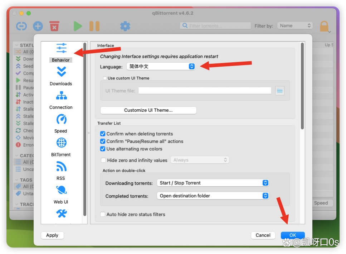Collapse the TAGS section in sidebar
Viewport: 346px width, 254px height.
pyautogui.click(x=17, y=180)
